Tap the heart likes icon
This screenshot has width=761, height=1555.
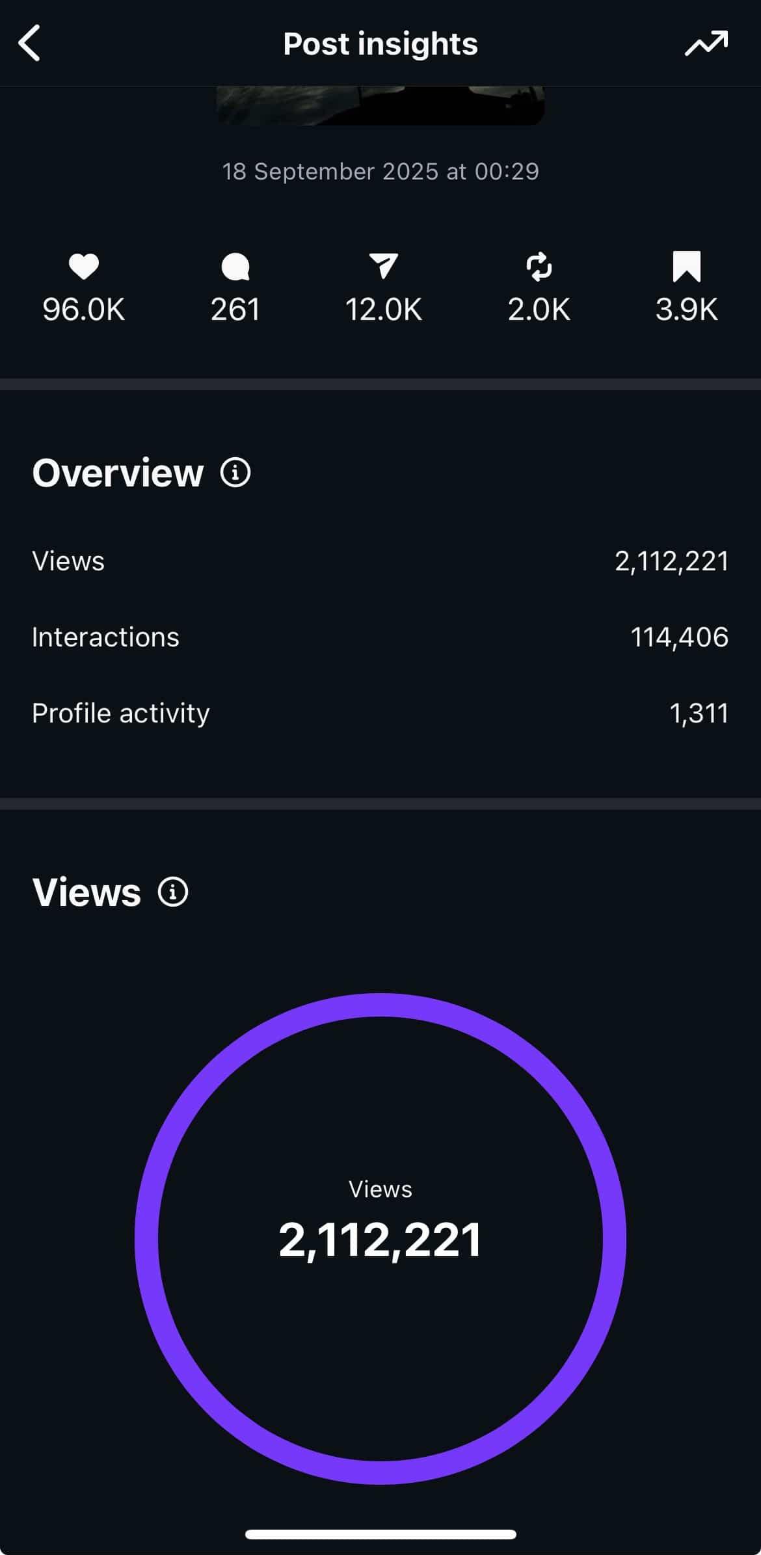[84, 267]
